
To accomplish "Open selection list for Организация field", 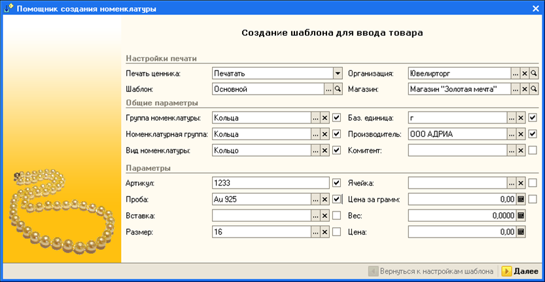I will (516, 74).
